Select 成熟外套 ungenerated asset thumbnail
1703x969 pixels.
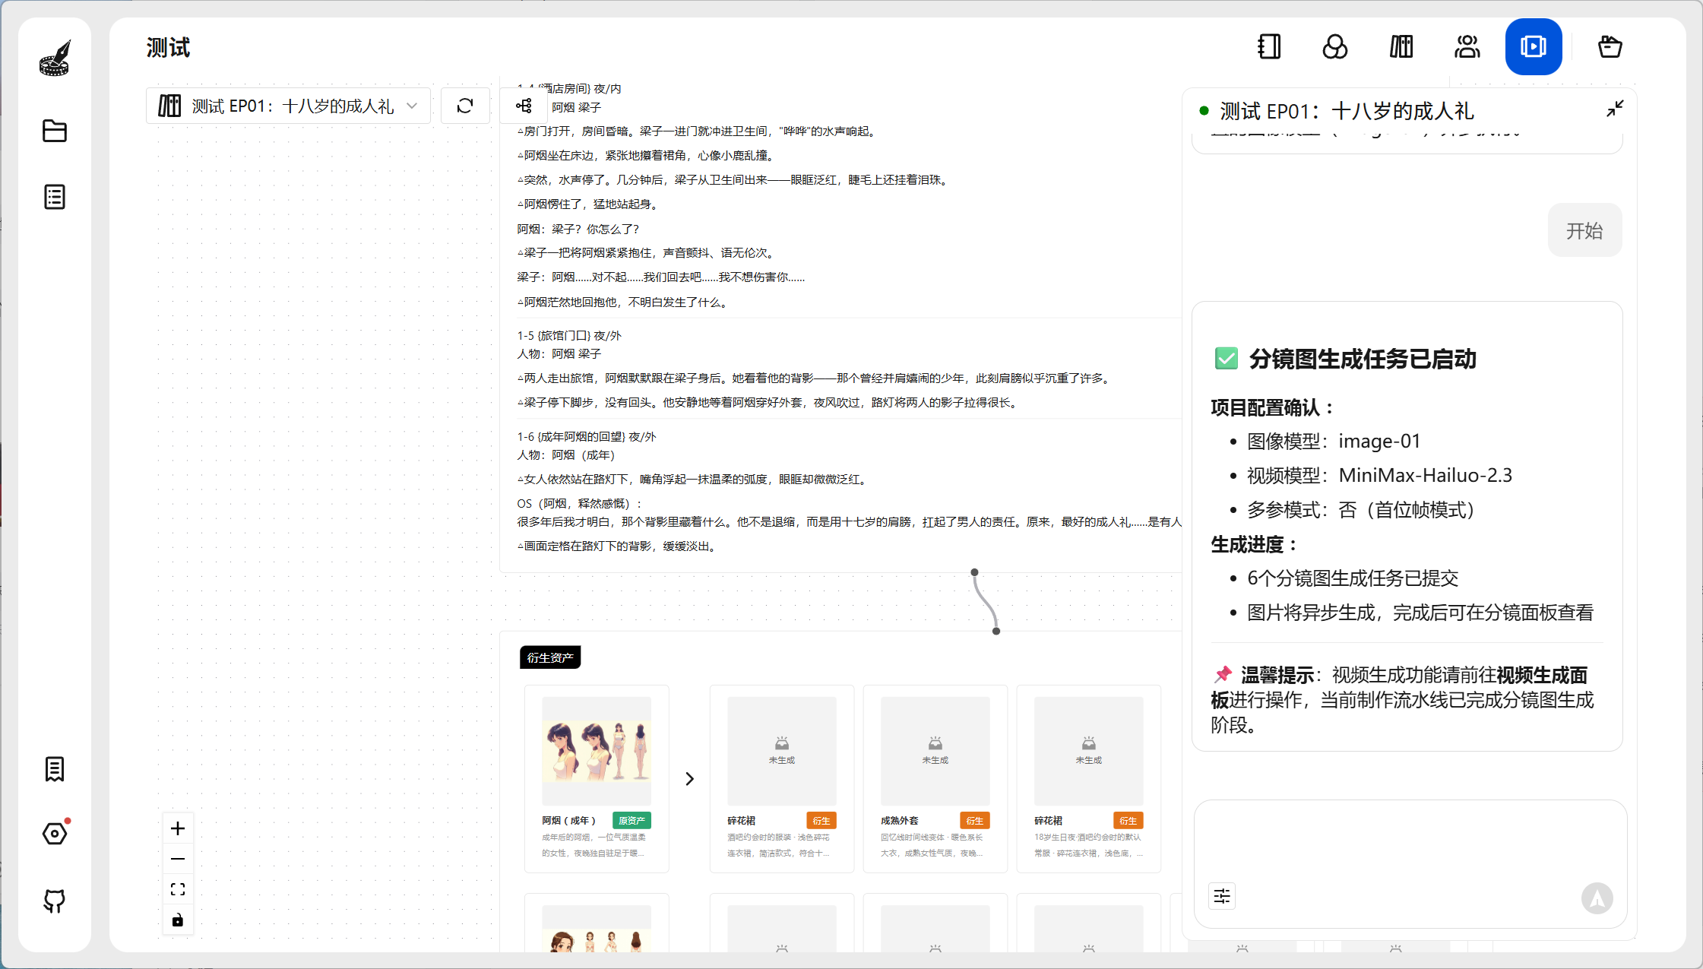coord(935,751)
